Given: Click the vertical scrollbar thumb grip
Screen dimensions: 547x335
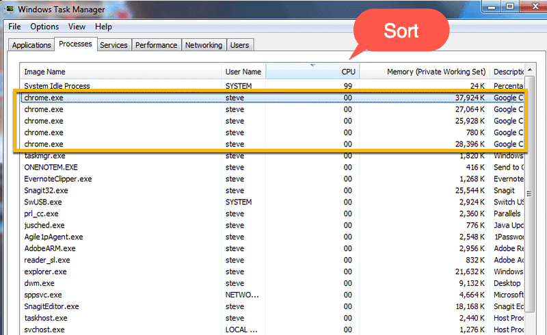Looking at the screenshot, I should click(529, 193).
